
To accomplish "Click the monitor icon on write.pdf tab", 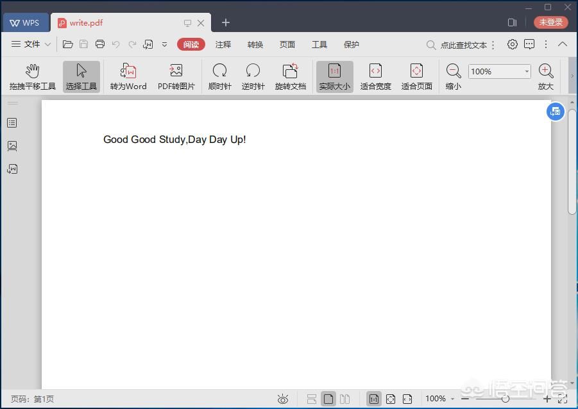I will 187,23.
